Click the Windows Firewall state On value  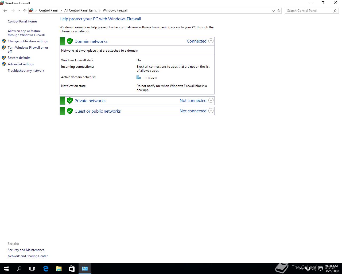pyautogui.click(x=139, y=60)
